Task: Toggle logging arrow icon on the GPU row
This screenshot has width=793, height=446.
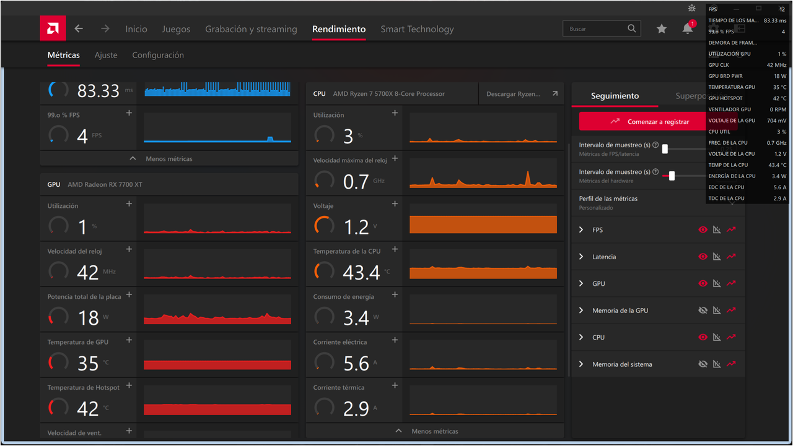Action: tap(732, 283)
